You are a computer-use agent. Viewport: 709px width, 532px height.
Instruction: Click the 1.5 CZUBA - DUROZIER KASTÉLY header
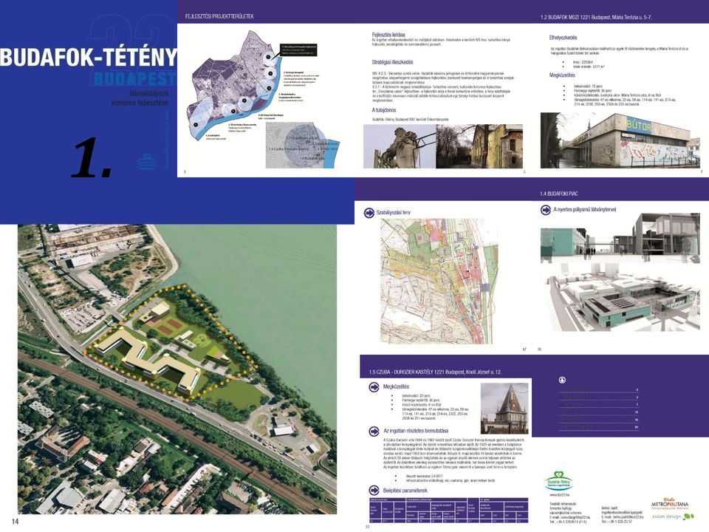click(x=434, y=372)
